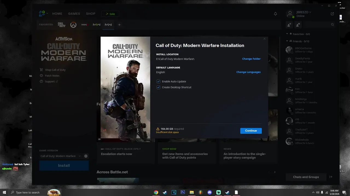Screen dimensions: 350x196
Task: Open Shop Call of Duty link
Action: [55, 70]
